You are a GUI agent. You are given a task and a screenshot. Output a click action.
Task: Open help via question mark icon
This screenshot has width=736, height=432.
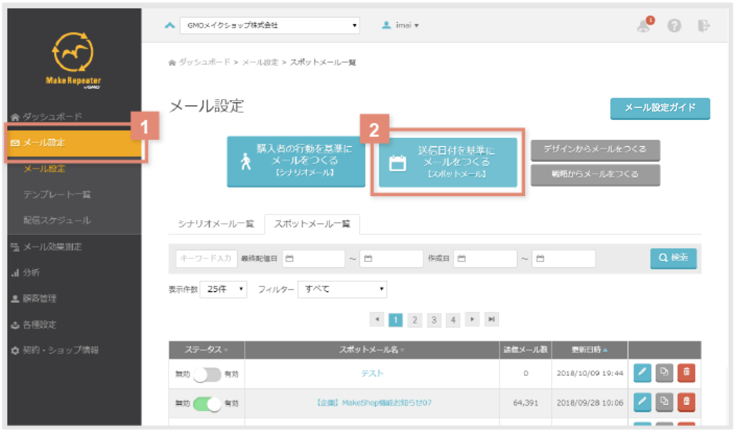[674, 26]
